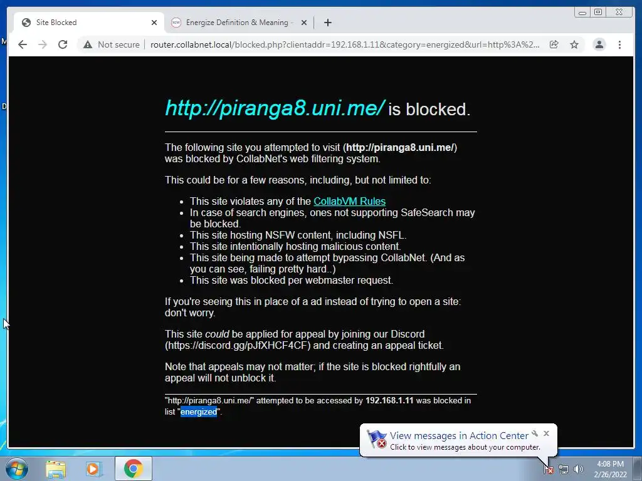This screenshot has width=642, height=481.
Task: Click the Action Center balloon flag icon
Action: (x=376, y=439)
